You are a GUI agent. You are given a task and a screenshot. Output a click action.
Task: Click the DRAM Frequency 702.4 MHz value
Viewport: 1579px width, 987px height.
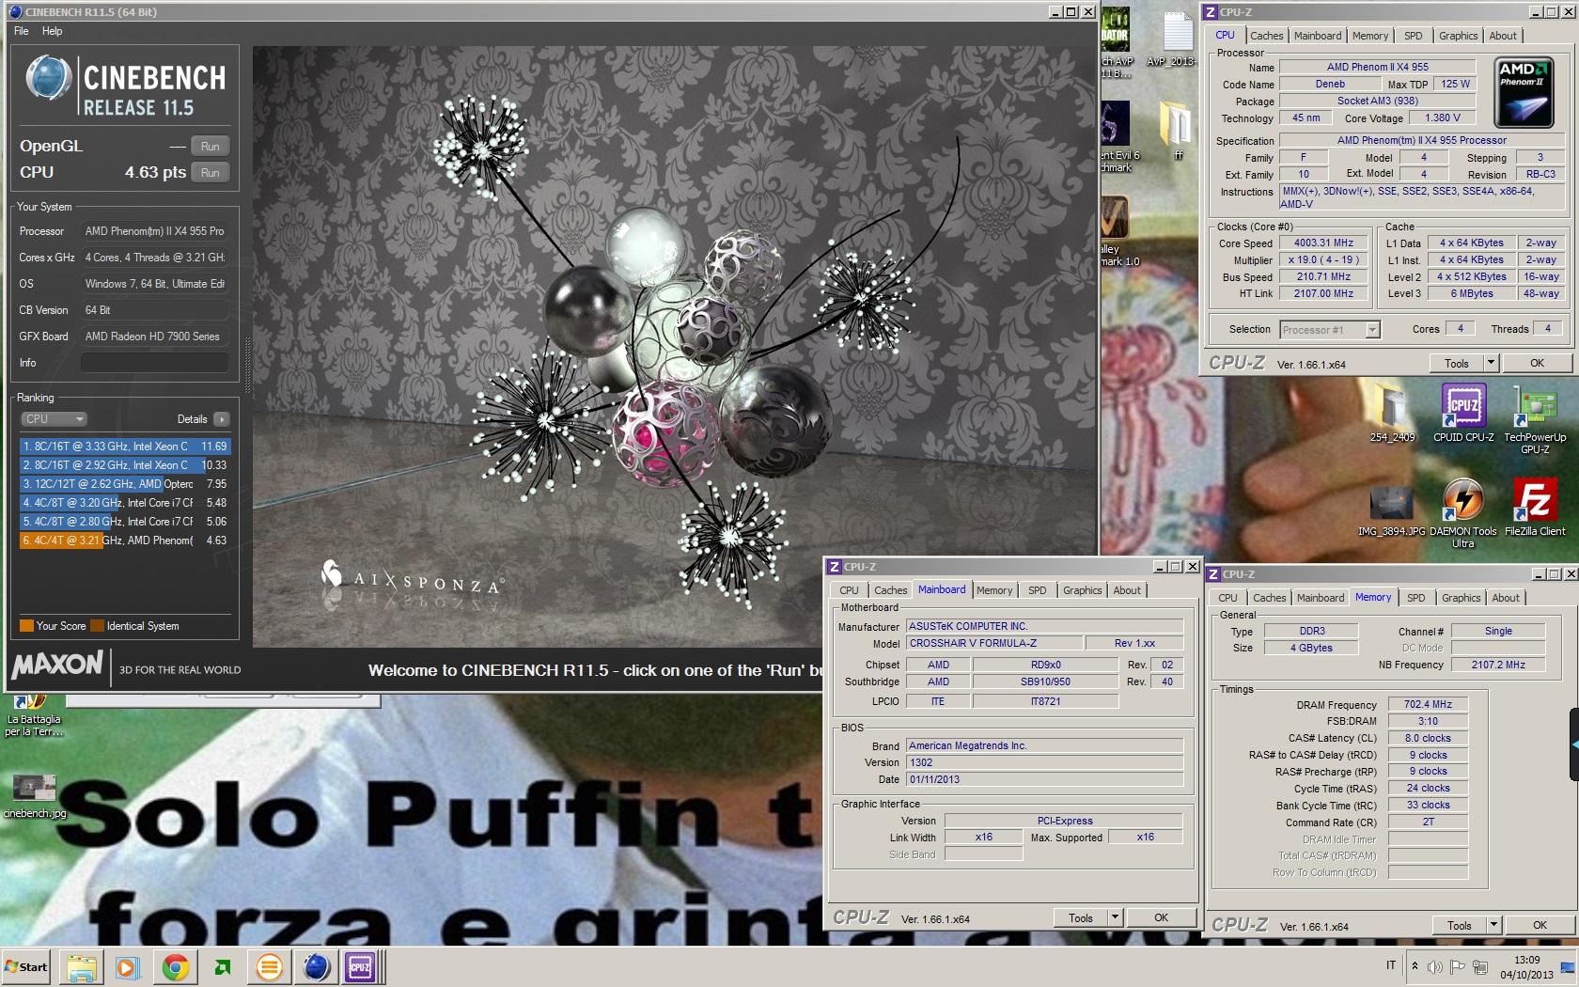1428,704
